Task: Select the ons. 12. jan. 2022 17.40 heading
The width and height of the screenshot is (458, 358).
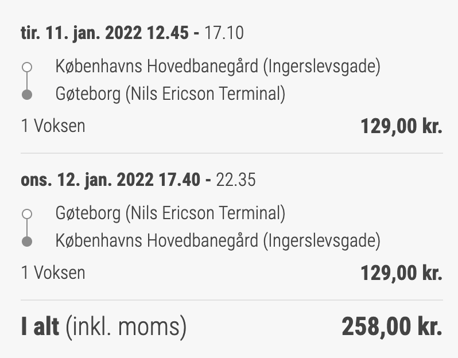Action: [110, 180]
